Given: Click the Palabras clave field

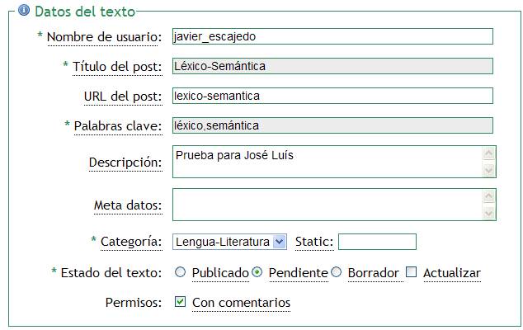Looking at the screenshot, I should click(x=332, y=125).
